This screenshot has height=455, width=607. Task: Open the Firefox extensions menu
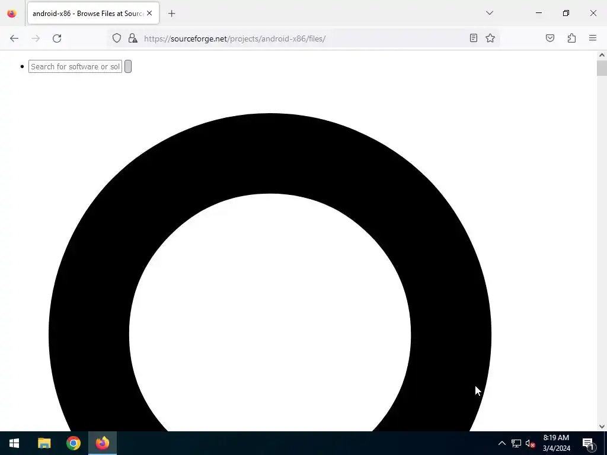[x=571, y=38]
